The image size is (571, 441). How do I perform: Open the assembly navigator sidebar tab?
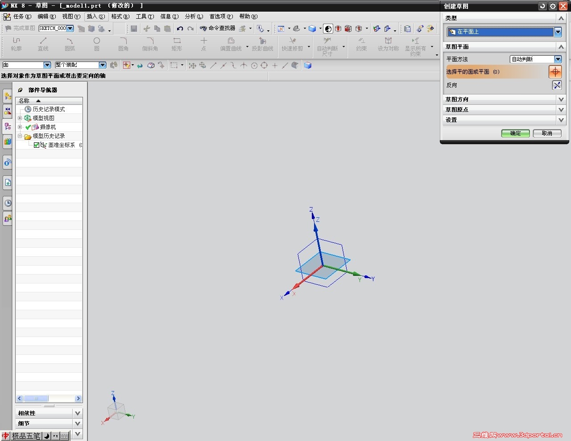8,96
